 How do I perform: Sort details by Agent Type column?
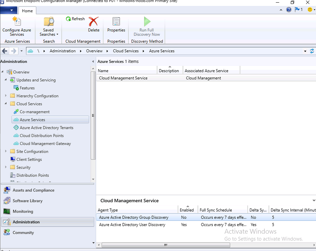pyautogui.click(x=137, y=210)
